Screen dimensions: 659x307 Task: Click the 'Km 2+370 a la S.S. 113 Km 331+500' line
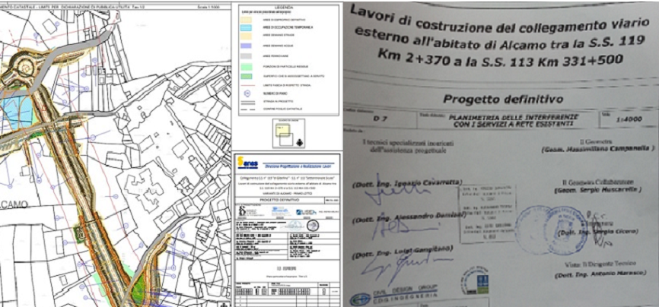point(499,58)
